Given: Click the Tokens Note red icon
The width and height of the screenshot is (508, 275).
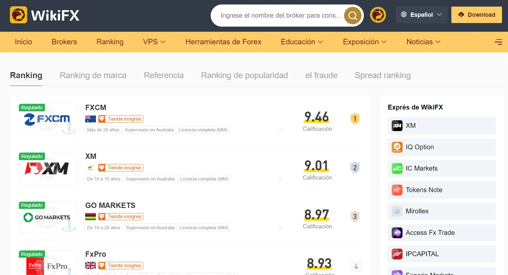Looking at the screenshot, I should tap(397, 190).
